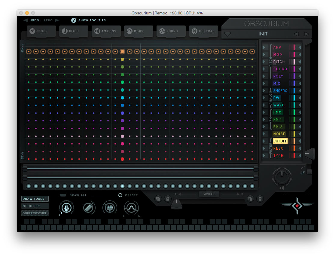Toggle the square button beside the stair icon
The height and width of the screenshot is (256, 335).
(x=309, y=172)
